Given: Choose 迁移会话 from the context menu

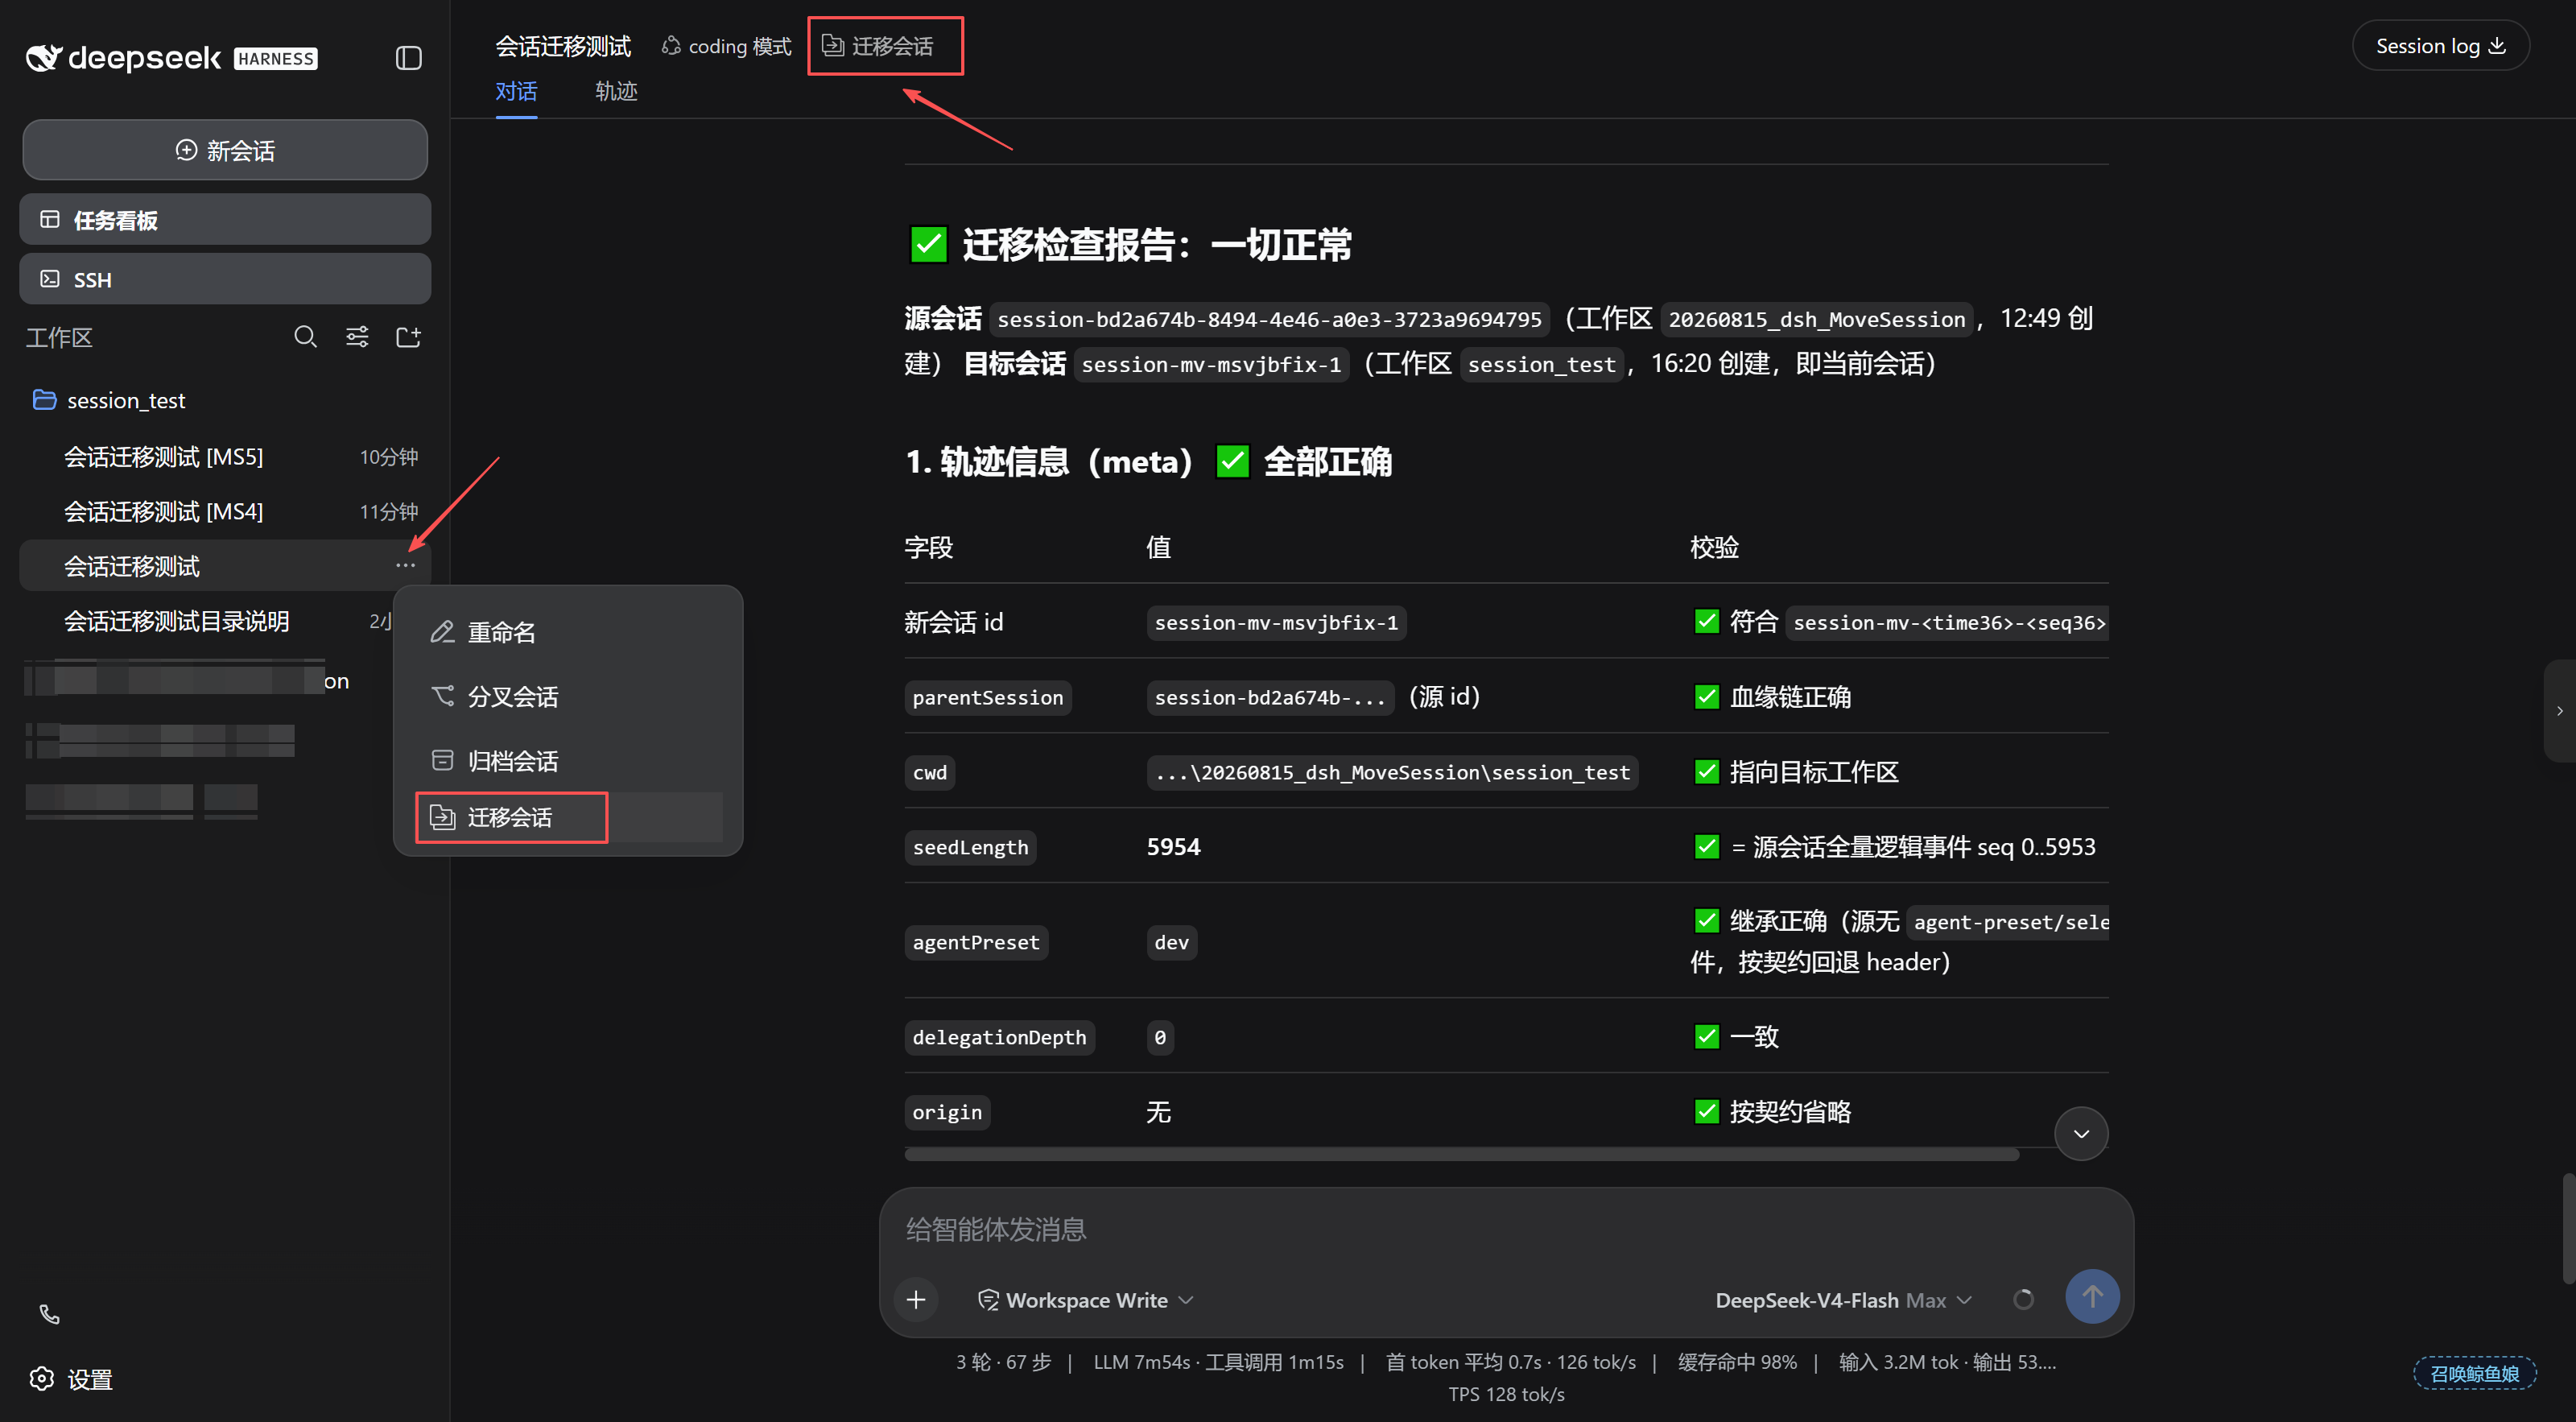Looking at the screenshot, I should (568, 817).
